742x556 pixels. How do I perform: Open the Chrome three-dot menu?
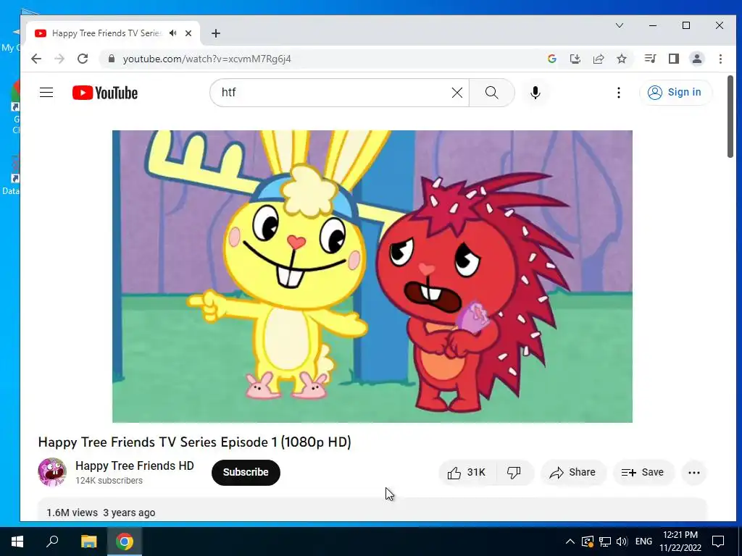click(720, 59)
